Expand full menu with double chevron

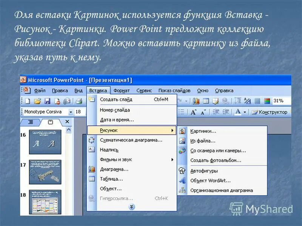click(x=131, y=207)
